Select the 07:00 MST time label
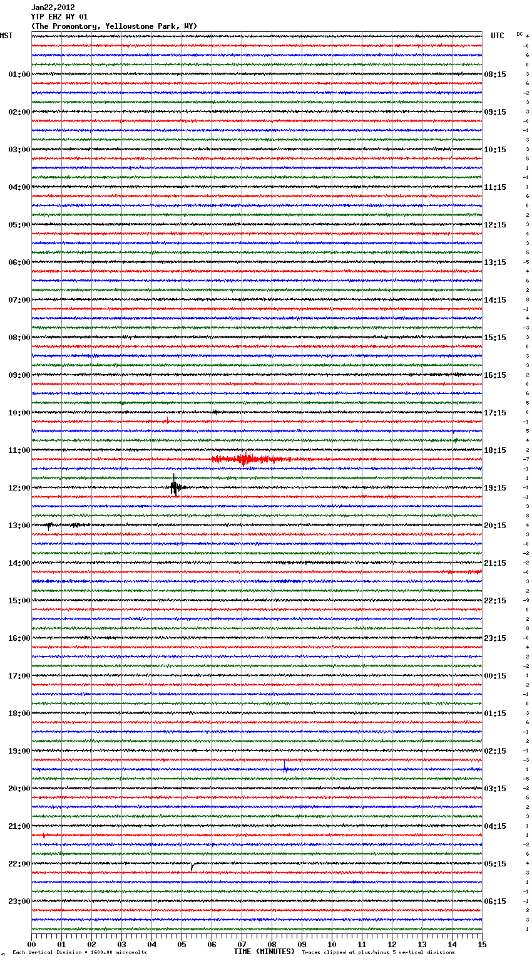The image size is (532, 961). click(19, 300)
